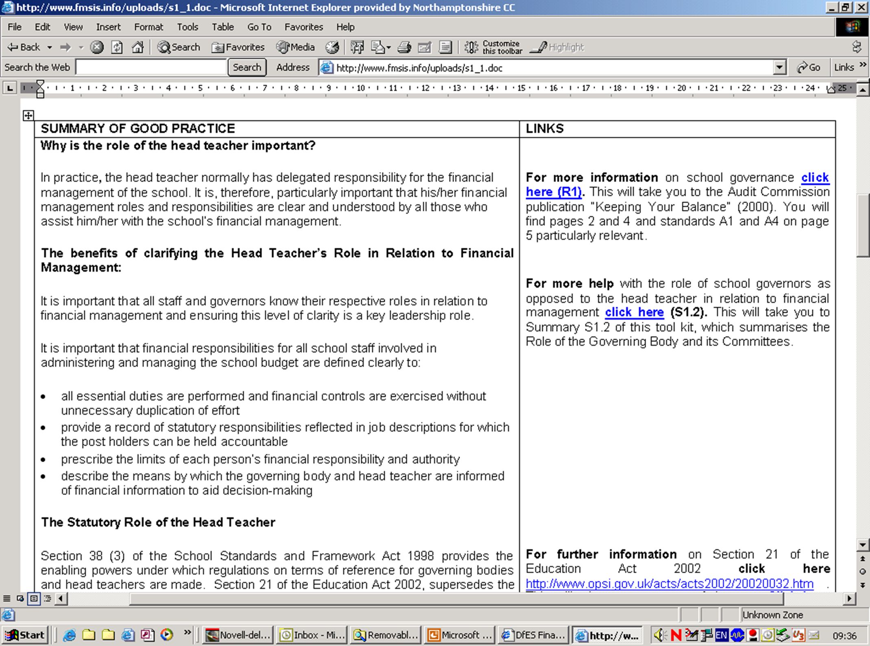Screen dimensions: 870x646
Task: Expand the Quick Launch overflow chevron
Action: tap(187, 632)
